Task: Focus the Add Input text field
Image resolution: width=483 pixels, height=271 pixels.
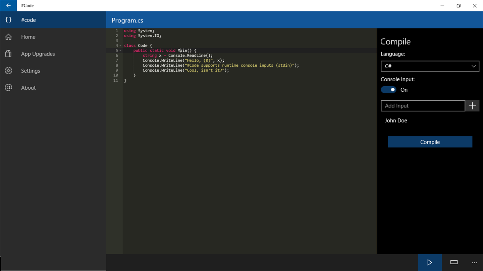Action: tap(423, 106)
